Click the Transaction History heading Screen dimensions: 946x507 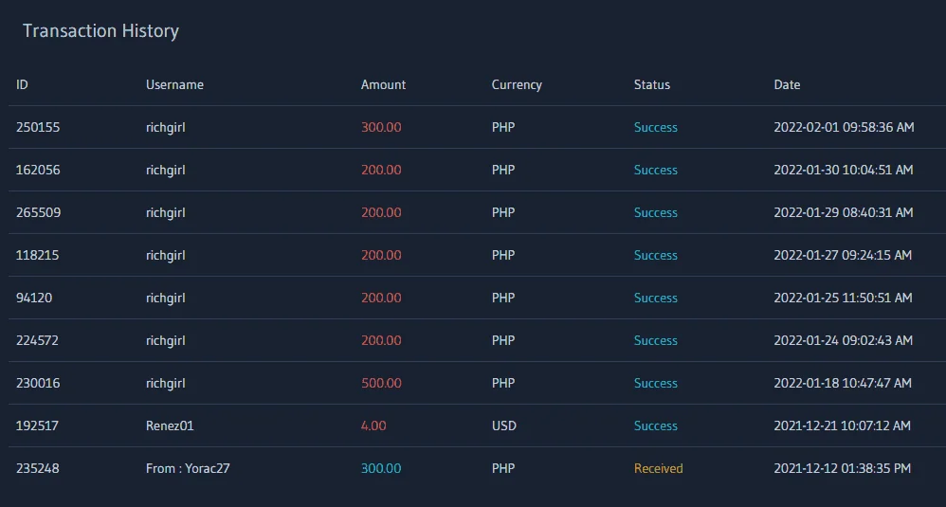point(100,30)
